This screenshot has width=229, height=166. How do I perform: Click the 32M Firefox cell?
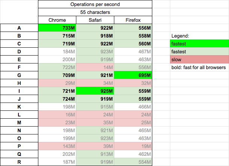tap(133, 83)
